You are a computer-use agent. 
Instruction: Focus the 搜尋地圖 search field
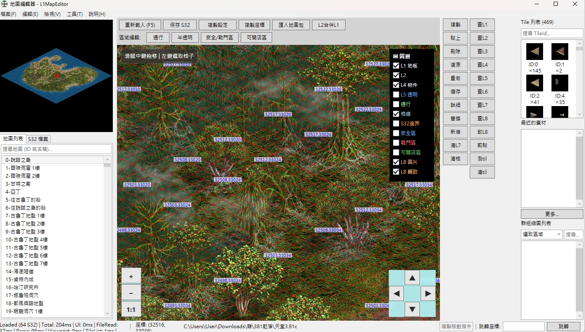56,149
